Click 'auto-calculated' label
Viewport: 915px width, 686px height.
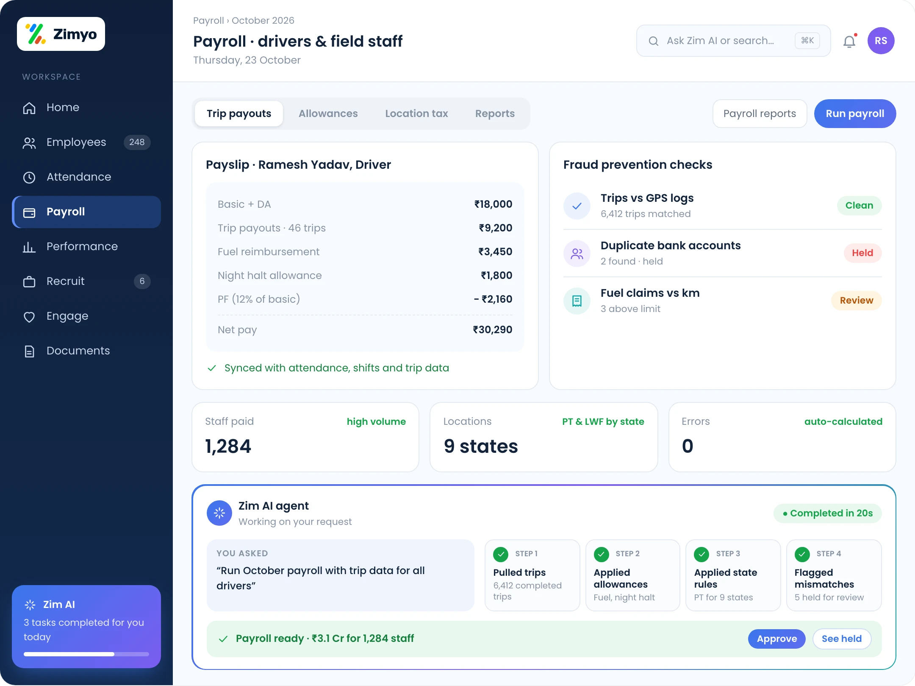[x=843, y=422]
